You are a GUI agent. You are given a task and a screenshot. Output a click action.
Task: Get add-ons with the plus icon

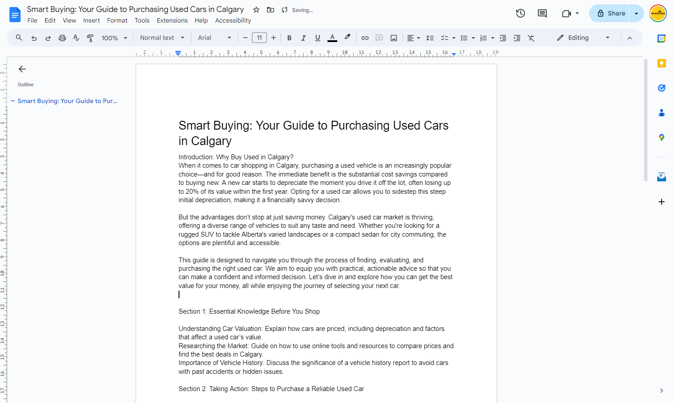point(662,202)
